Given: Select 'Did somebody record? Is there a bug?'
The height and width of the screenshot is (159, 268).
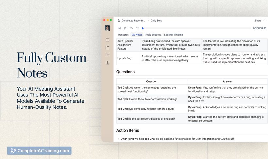Looking at the screenshot, I should (x=152, y=109).
